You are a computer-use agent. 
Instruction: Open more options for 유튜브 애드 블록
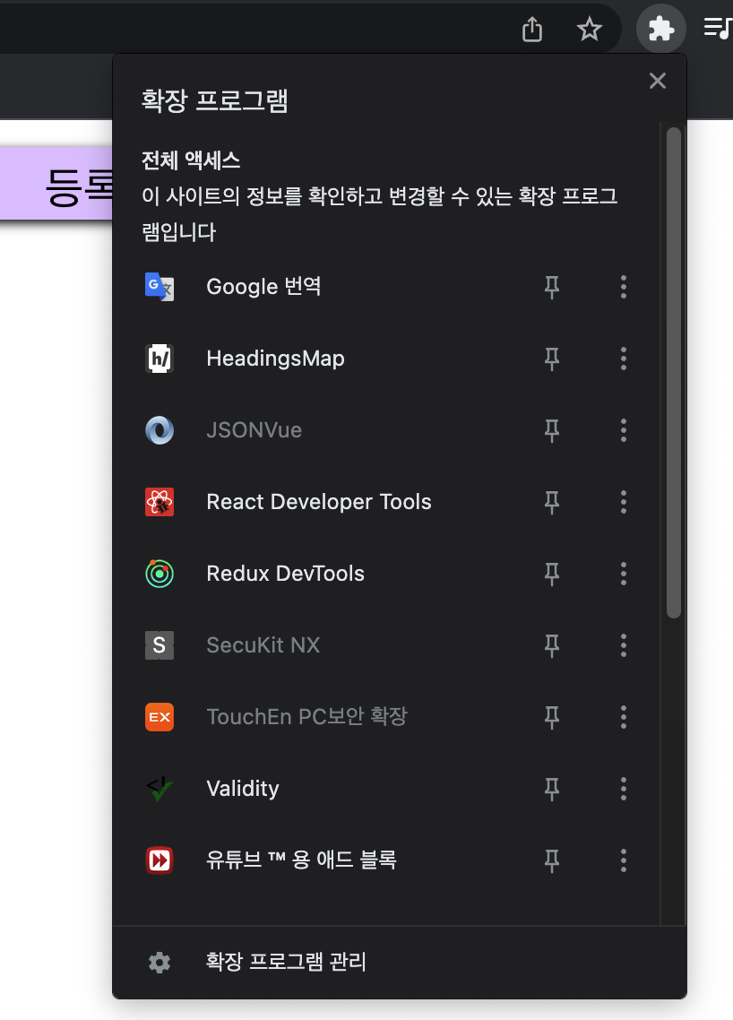tap(623, 860)
